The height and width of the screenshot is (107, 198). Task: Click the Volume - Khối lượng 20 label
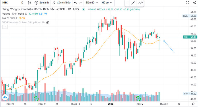tap(15, 14)
